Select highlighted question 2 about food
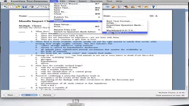The height and width of the screenshot is (106, 189). tap(91, 47)
